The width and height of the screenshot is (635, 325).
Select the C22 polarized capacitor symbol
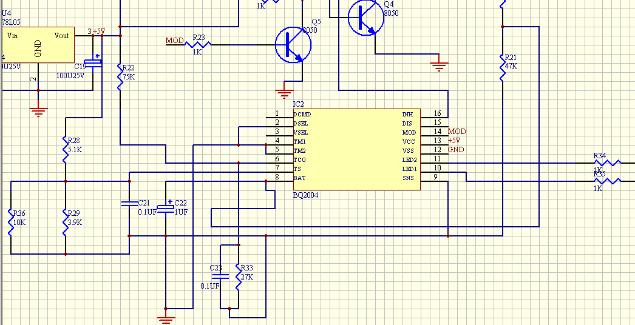[x=165, y=208]
